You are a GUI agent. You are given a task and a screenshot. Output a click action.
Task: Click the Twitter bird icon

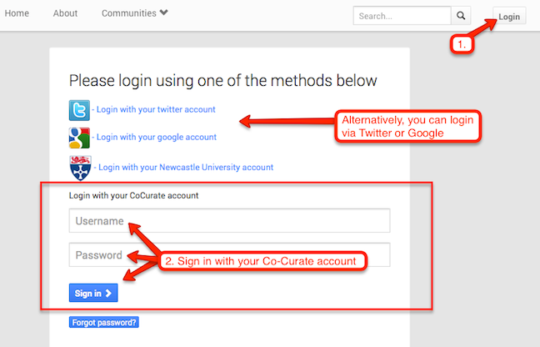point(80,110)
